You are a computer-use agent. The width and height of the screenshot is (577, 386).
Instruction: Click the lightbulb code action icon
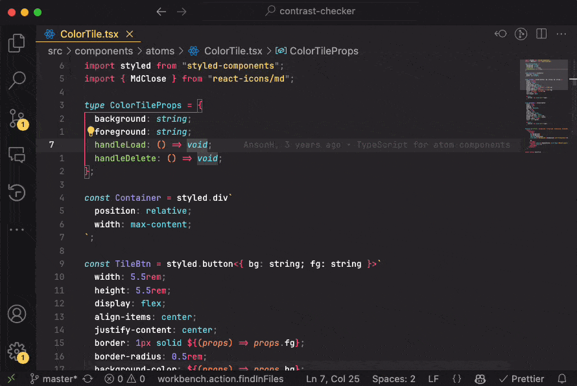(x=91, y=131)
